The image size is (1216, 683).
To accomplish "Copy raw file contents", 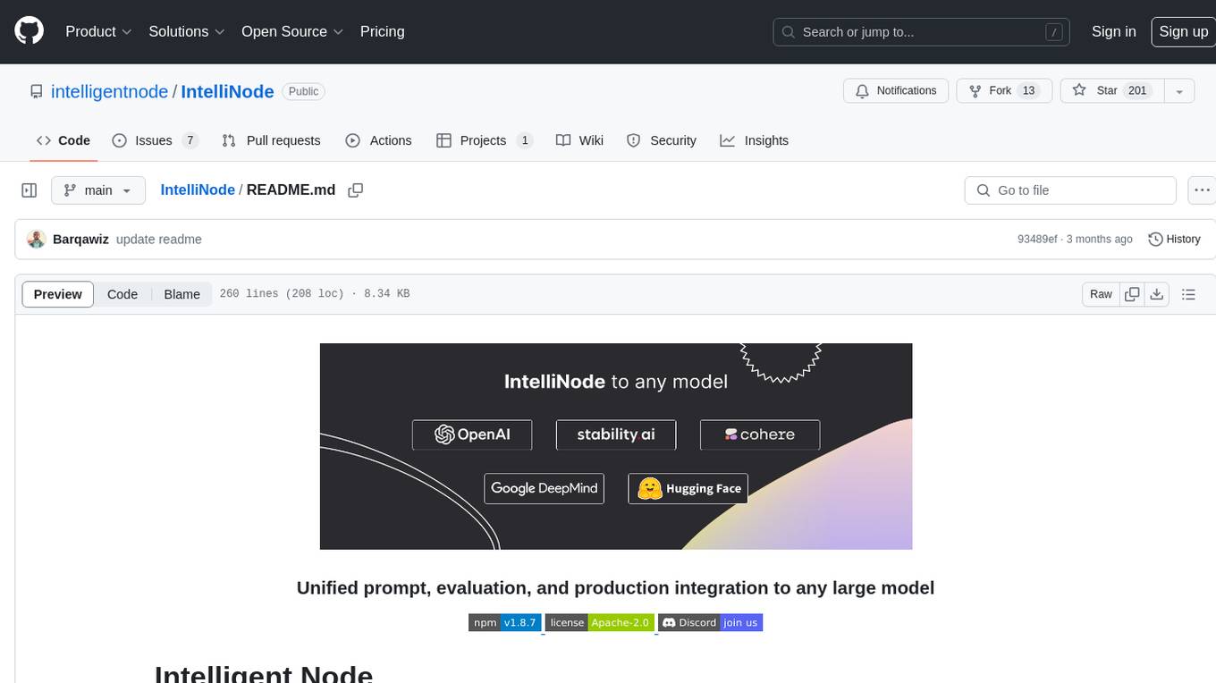I will click(x=1132, y=294).
